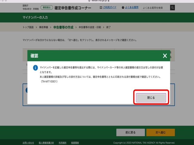The height and width of the screenshot is (145, 194).
Task: Select the 事前準備 breadcrumb step
Action: click(45, 27)
